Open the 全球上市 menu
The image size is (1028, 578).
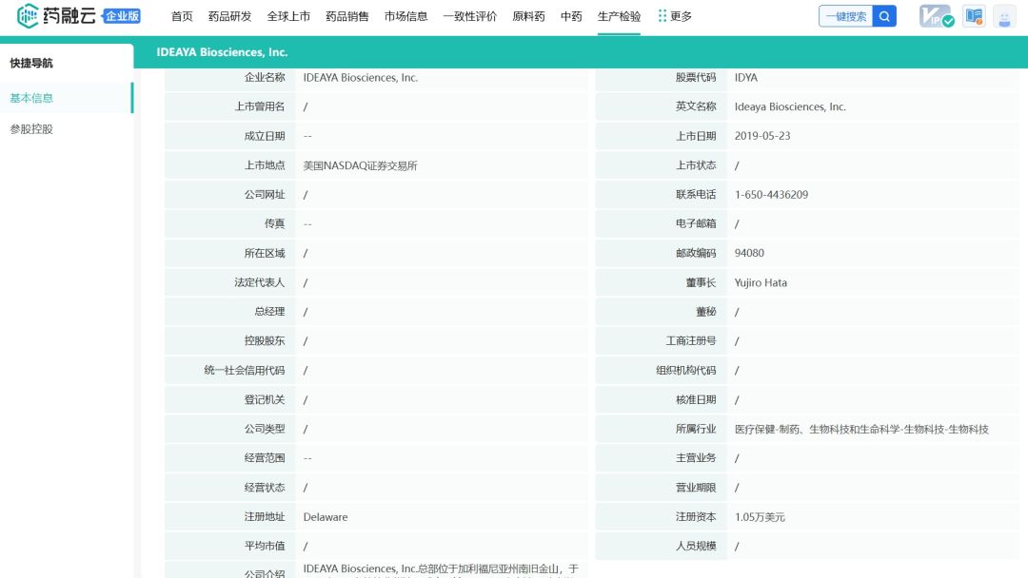[288, 16]
